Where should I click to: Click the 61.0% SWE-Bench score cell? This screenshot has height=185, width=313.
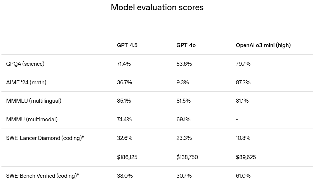243,176
